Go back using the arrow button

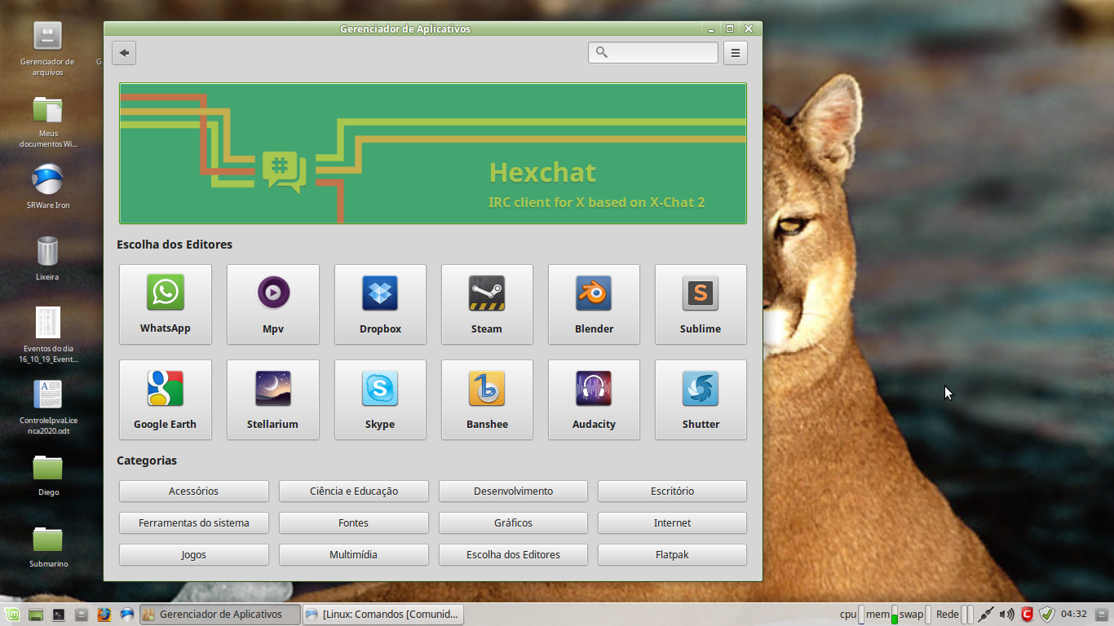[124, 53]
